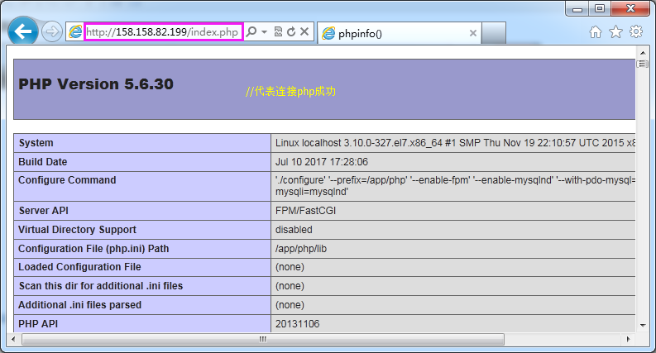
Task: Click the vertical scrollbar up arrow
Action: [x=643, y=53]
